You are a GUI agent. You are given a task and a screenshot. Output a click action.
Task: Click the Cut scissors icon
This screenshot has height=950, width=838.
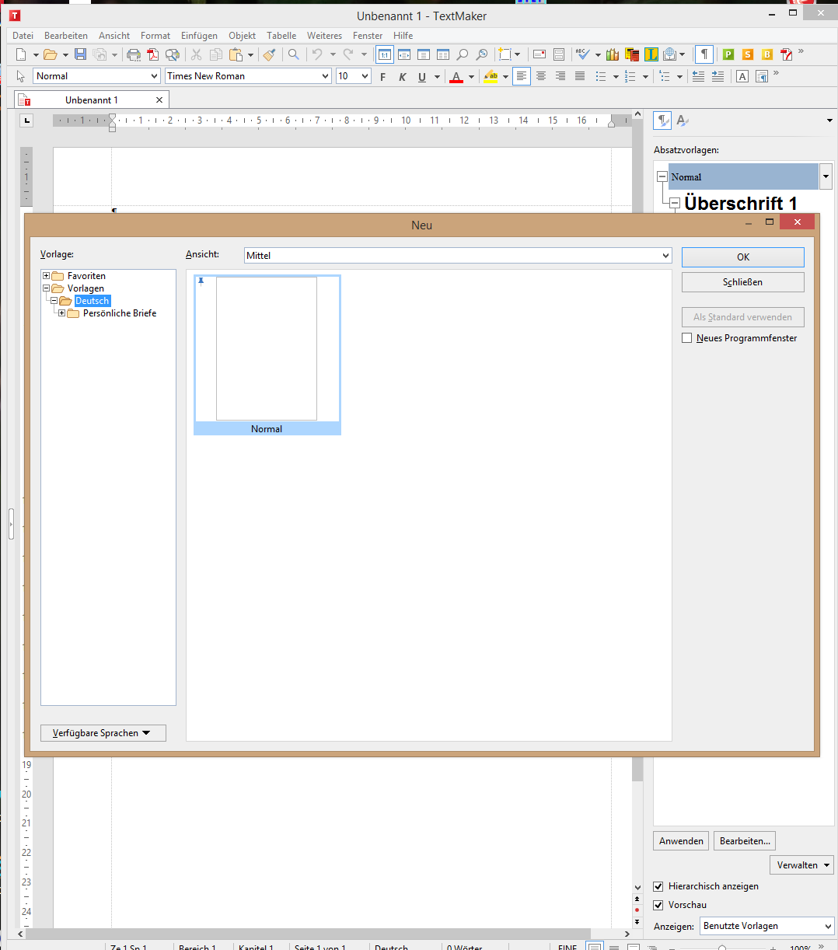(x=196, y=54)
